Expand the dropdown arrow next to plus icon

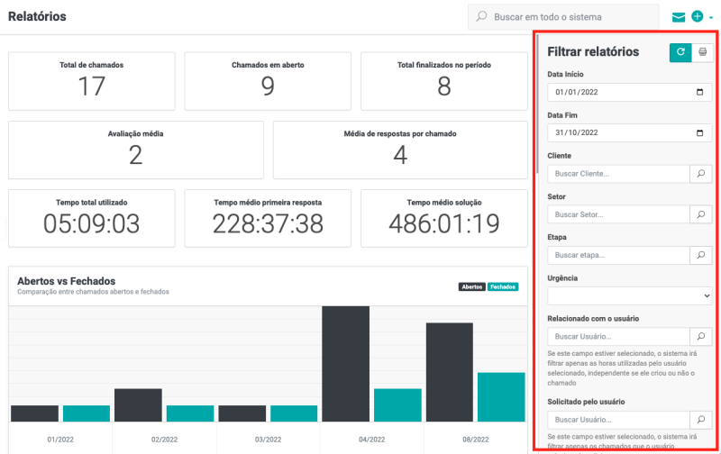tap(711, 18)
